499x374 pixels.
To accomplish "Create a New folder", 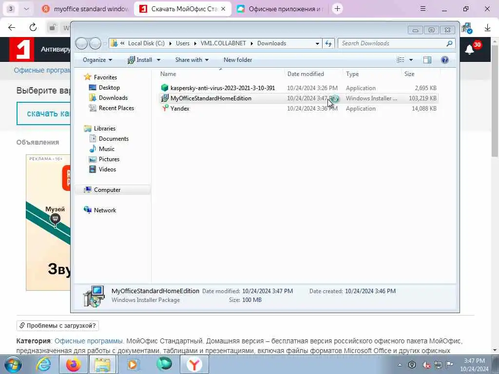I will (238, 60).
